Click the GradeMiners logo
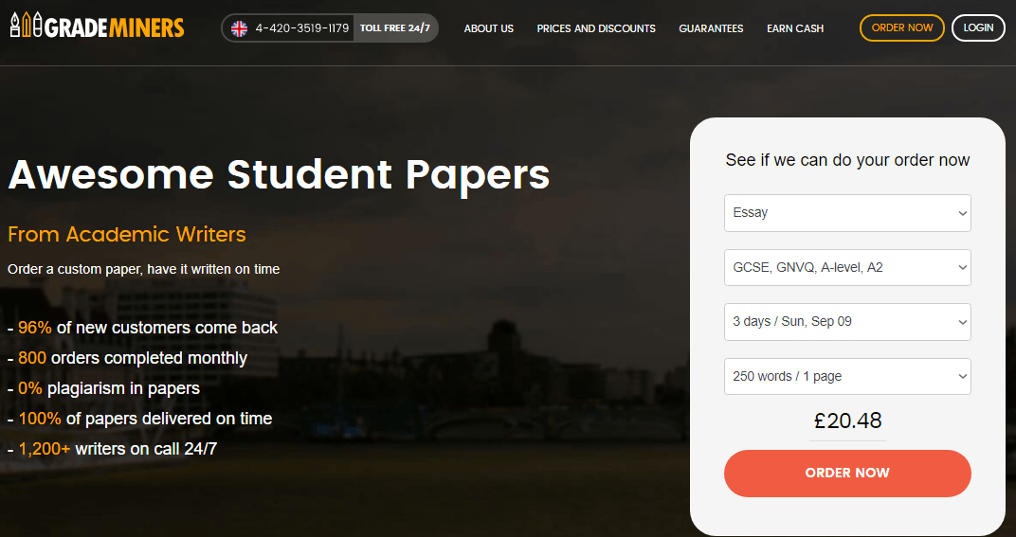 click(98, 27)
